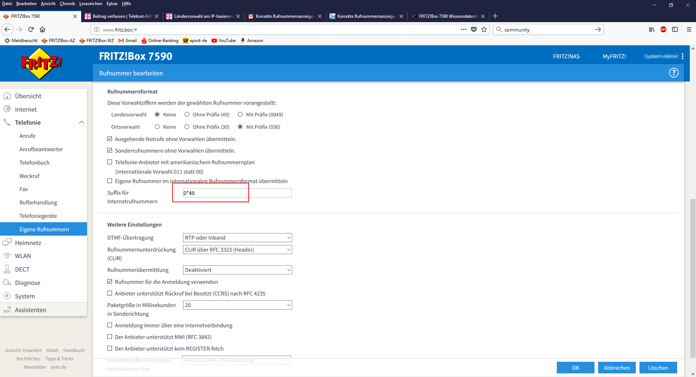Open the Rufnummernunterdrückung (CLIR) dropdown
696x377 pixels.
pyautogui.click(x=237, y=250)
